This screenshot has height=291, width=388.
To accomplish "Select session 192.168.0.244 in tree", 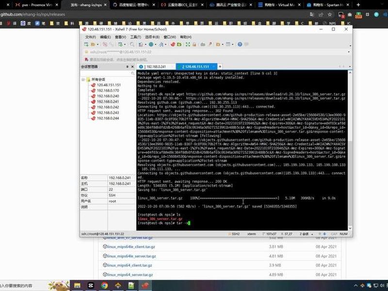I will coord(108,118).
